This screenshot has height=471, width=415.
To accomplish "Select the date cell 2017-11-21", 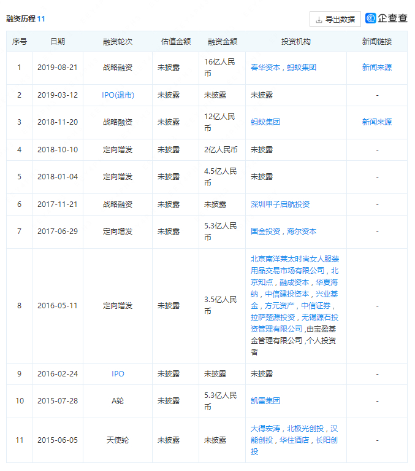I will [x=58, y=204].
